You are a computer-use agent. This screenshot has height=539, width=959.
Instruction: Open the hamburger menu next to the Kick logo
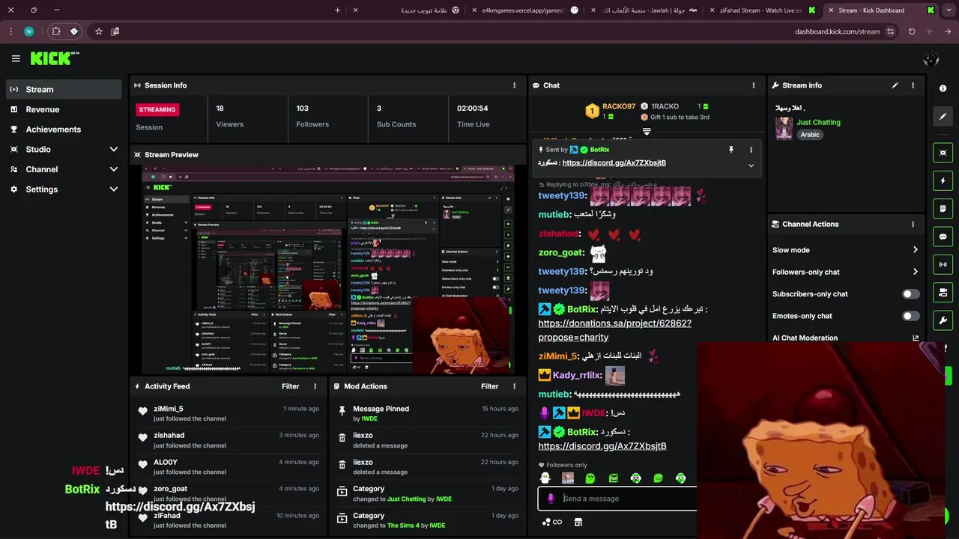point(16,58)
